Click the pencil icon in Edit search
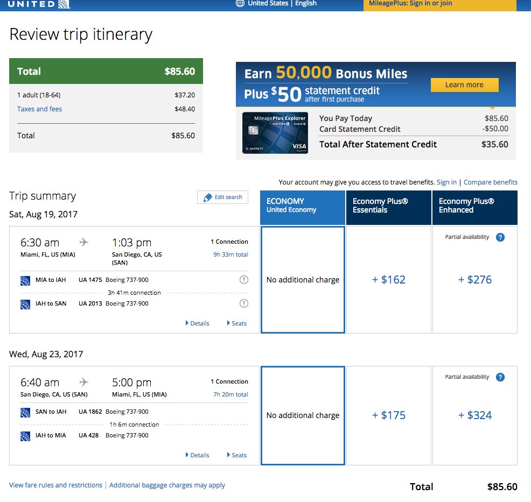The image size is (531, 502). pyautogui.click(x=207, y=197)
